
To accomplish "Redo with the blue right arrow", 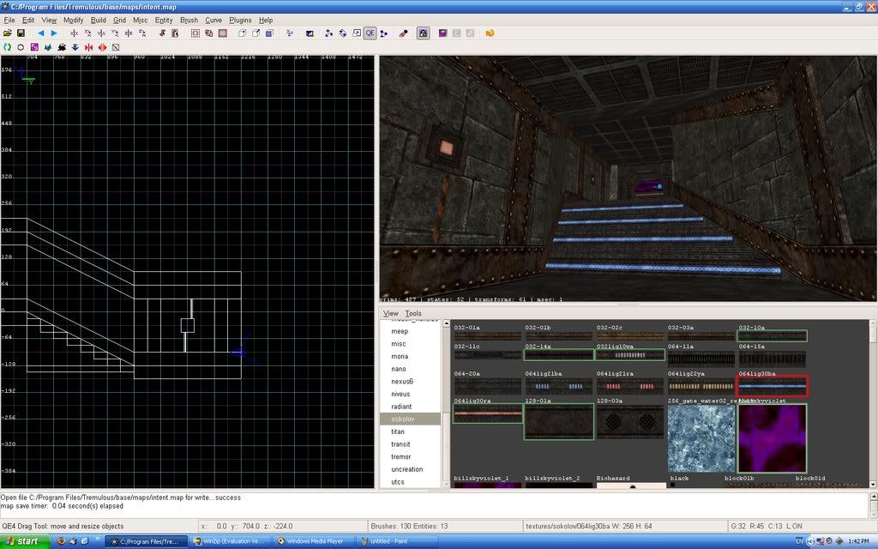I will (54, 33).
